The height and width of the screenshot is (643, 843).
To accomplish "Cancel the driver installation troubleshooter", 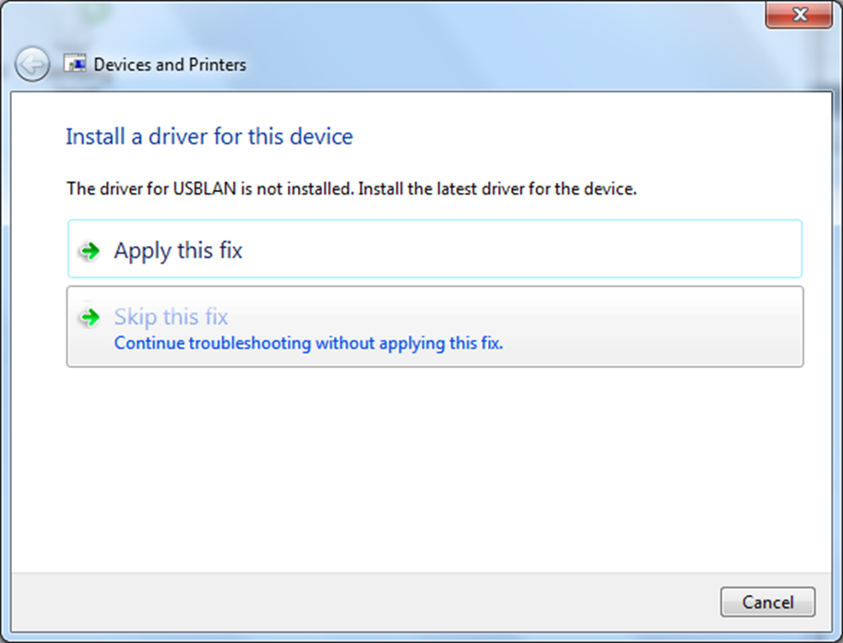I will point(767,602).
